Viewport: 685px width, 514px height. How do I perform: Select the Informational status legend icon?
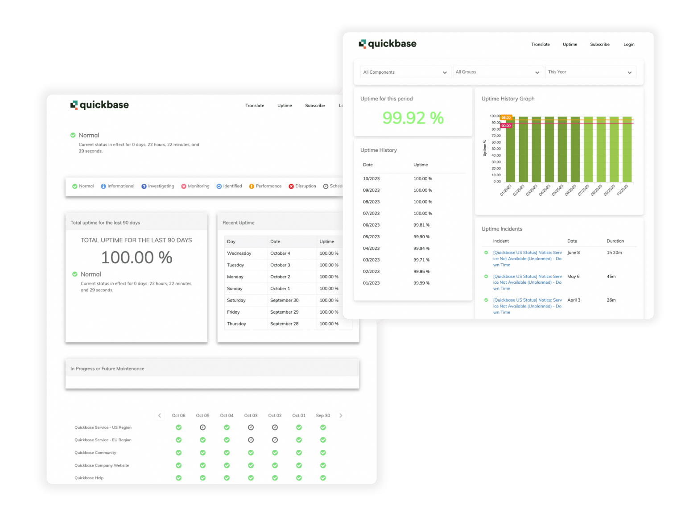pyautogui.click(x=103, y=186)
